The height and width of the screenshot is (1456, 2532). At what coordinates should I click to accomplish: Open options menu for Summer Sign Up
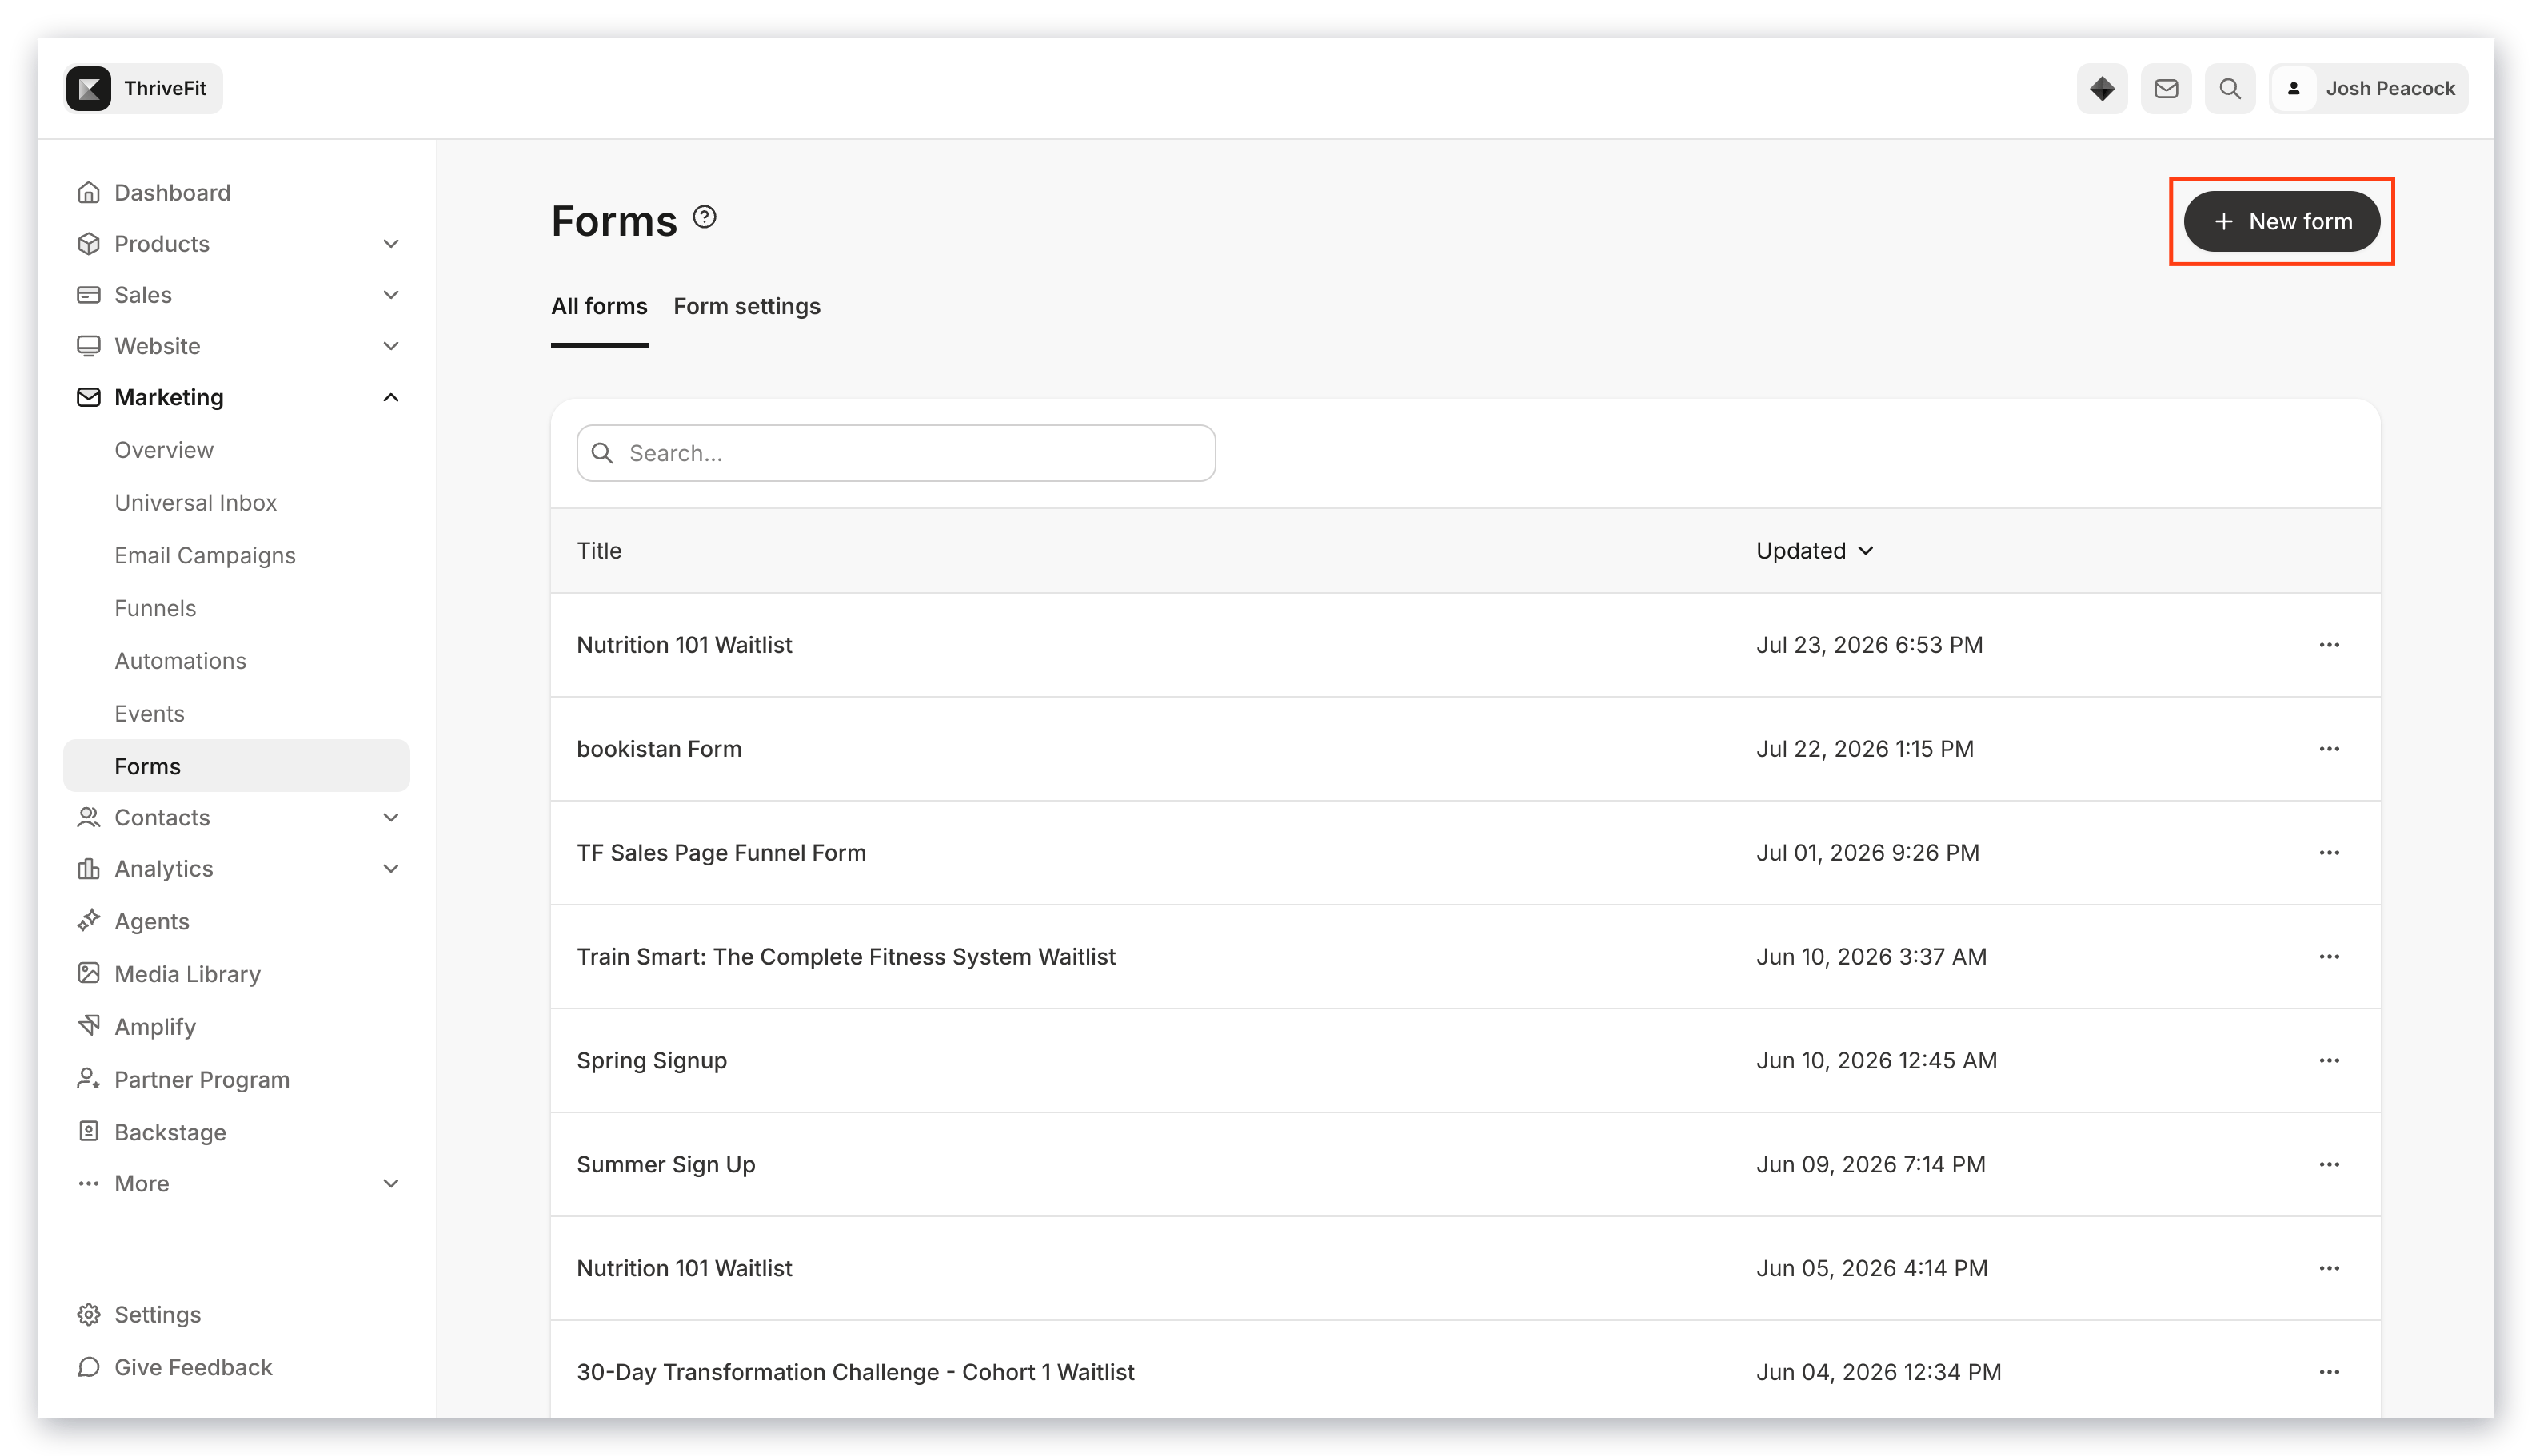coord(2329,1165)
